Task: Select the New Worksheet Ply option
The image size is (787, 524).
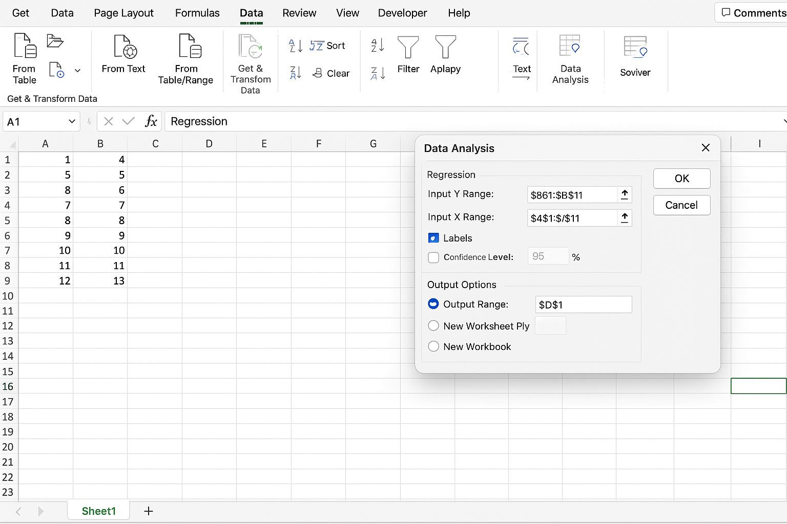Action: tap(433, 326)
